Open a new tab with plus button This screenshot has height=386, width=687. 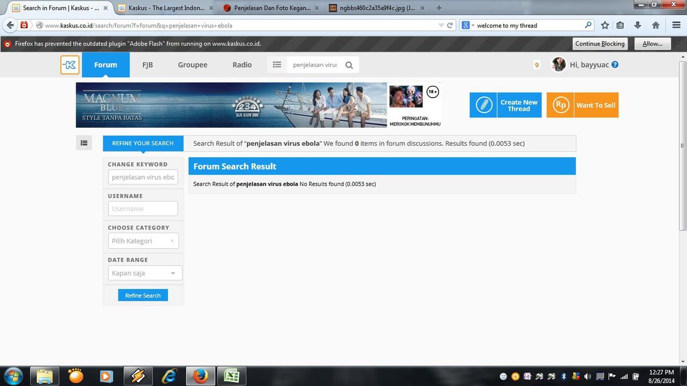point(439,8)
